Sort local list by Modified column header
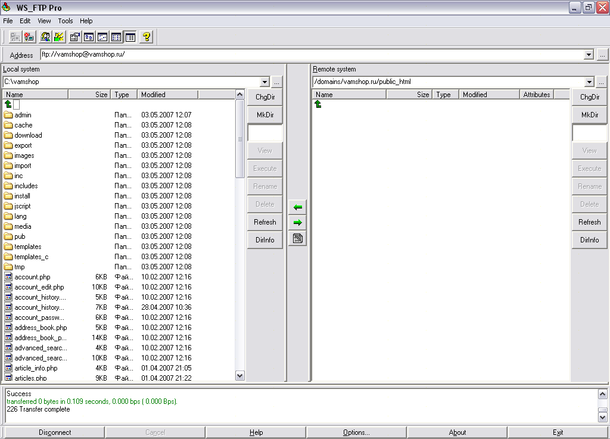Image resolution: width=610 pixels, height=439 pixels. [168, 95]
